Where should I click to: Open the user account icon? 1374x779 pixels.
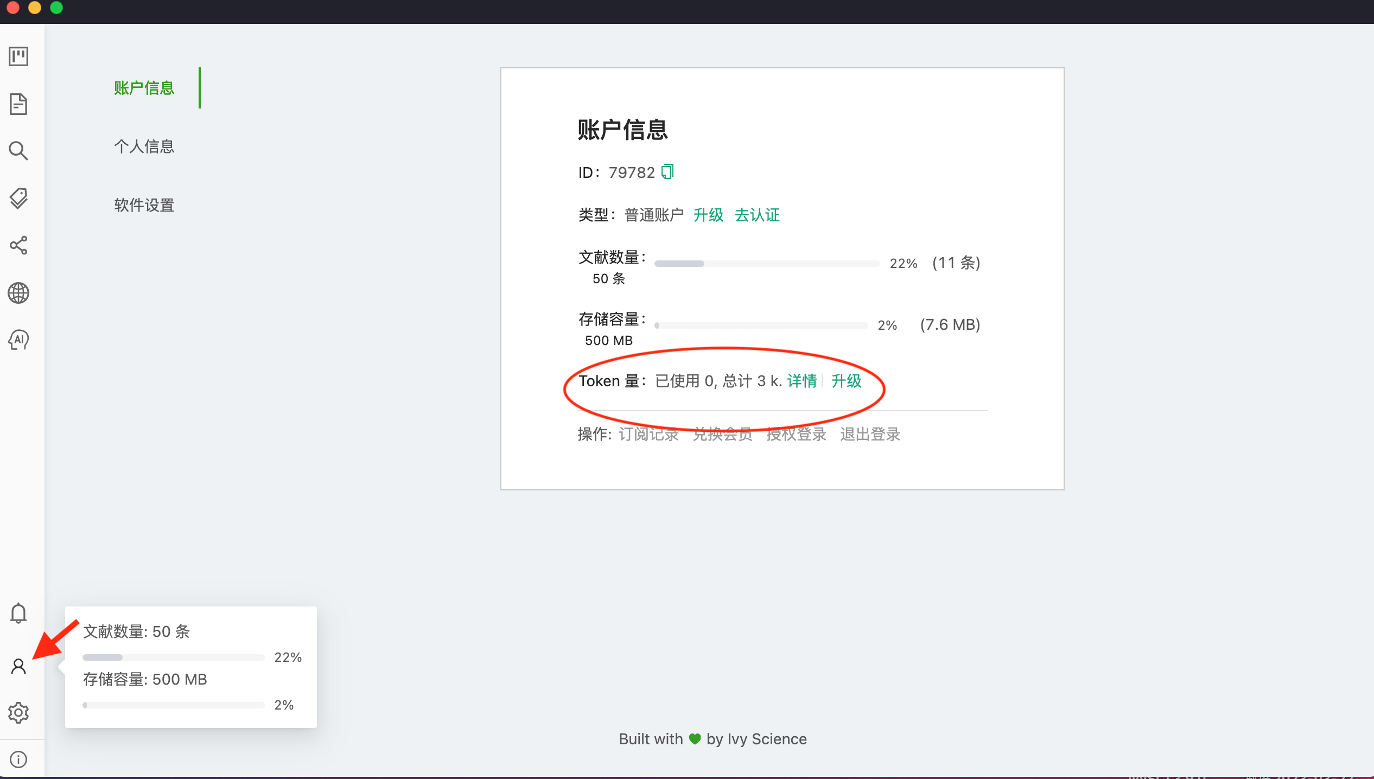18,666
